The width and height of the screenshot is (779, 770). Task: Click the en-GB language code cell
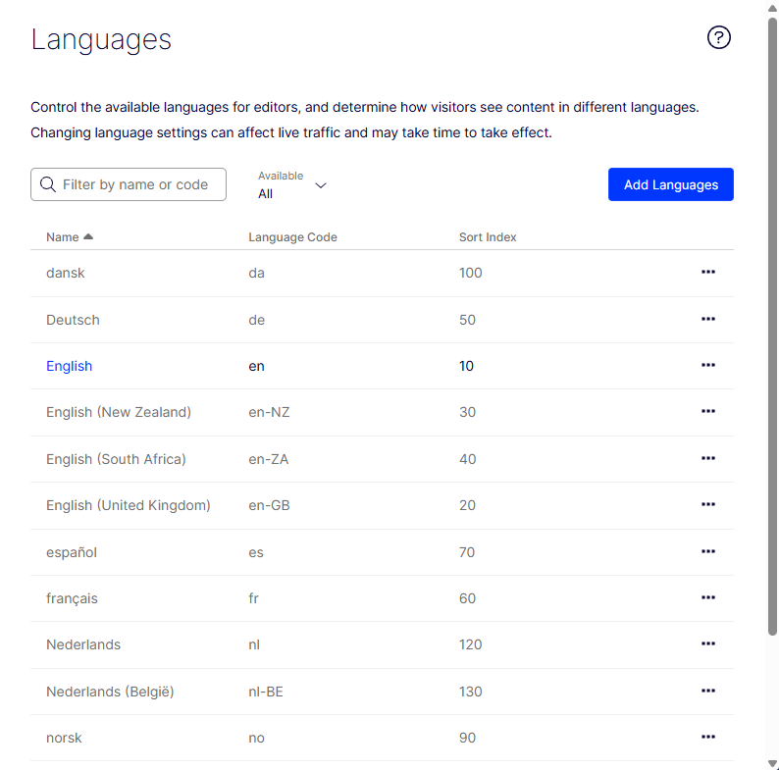click(x=269, y=505)
